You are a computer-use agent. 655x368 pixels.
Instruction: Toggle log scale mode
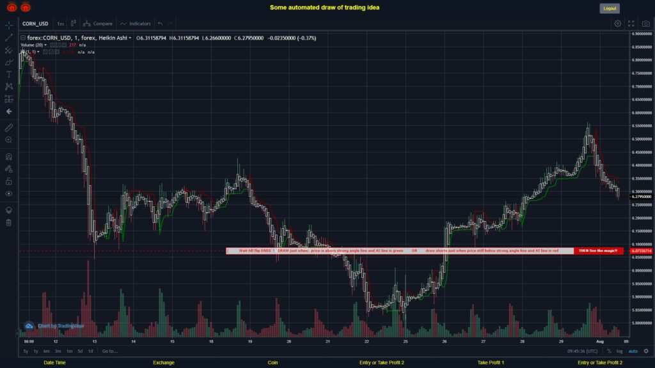[619, 351]
